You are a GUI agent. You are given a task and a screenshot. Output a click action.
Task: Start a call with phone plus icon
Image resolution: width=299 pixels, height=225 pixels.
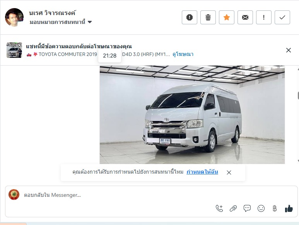tap(219, 208)
